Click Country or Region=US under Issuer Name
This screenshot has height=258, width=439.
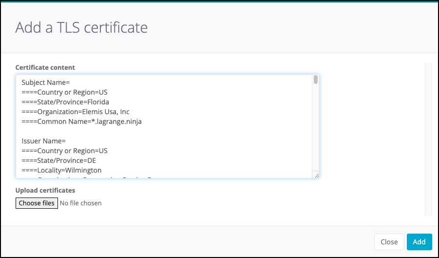(x=64, y=151)
